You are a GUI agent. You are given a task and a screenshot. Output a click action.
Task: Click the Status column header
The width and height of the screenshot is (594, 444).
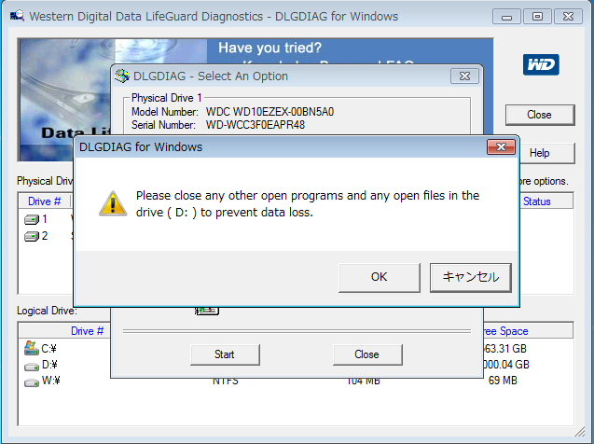(x=537, y=201)
